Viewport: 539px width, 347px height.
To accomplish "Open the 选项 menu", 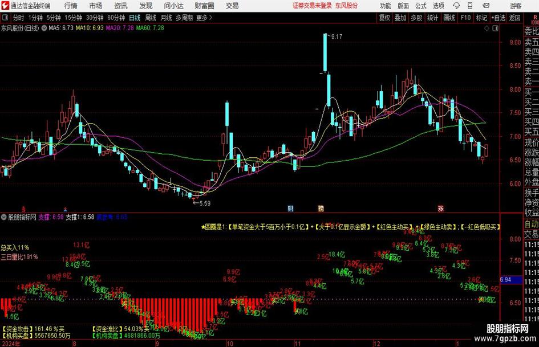I will point(438,6).
